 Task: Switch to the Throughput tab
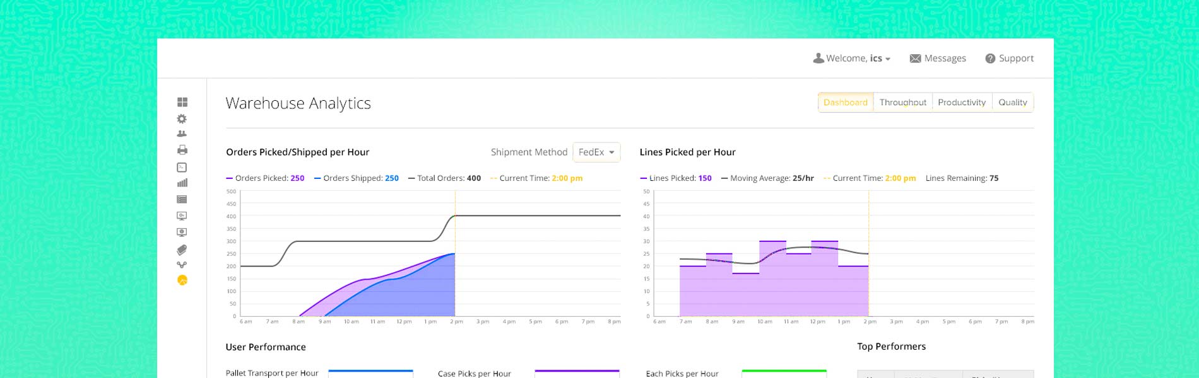(x=902, y=103)
